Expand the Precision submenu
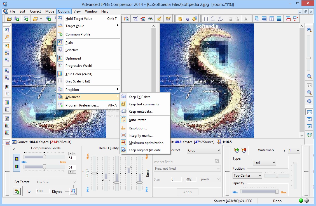Screen dimensions: 316x206 (x=89, y=90)
